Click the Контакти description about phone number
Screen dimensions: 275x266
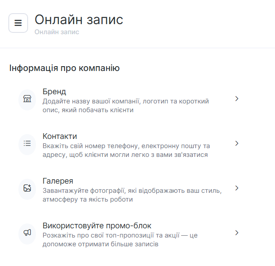pyautogui.click(x=126, y=150)
